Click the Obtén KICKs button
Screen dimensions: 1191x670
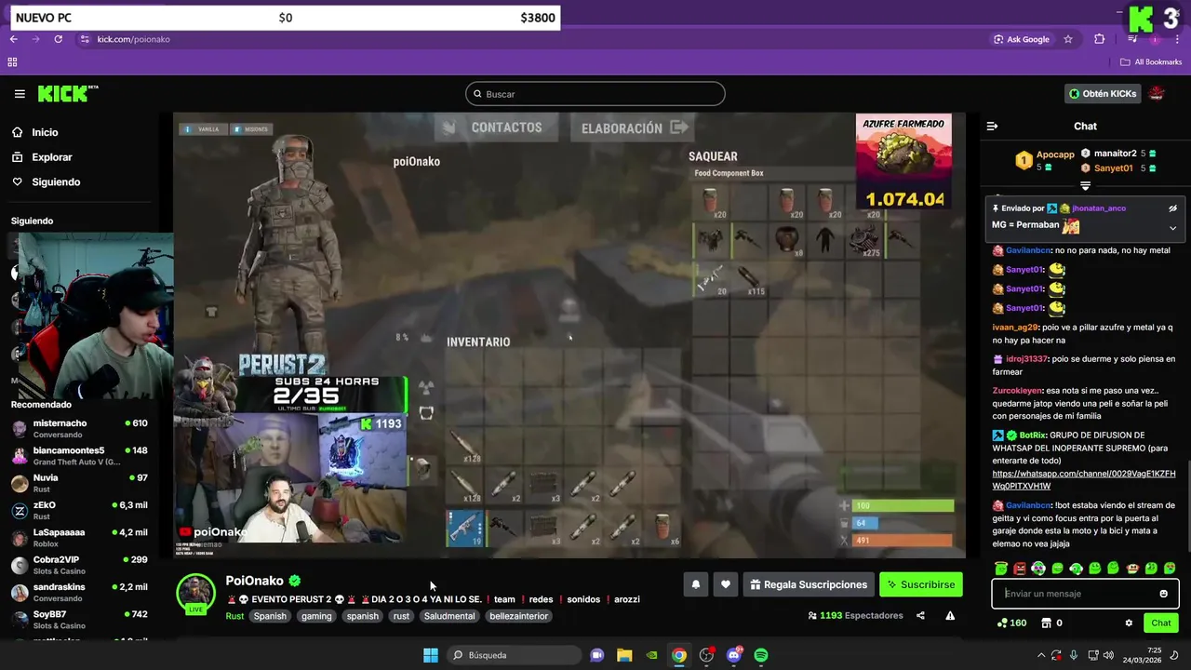1103,93
